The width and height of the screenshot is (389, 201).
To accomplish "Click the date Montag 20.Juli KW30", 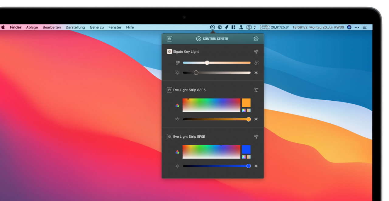I will (327, 27).
